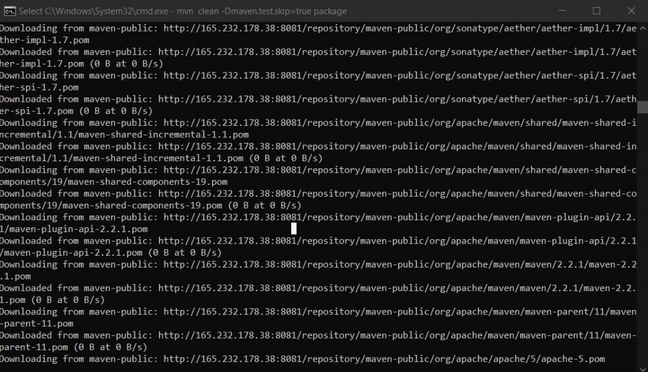
Task: Click '1/maven-plugin-api-2.2.1.pom' line
Action: [74, 228]
